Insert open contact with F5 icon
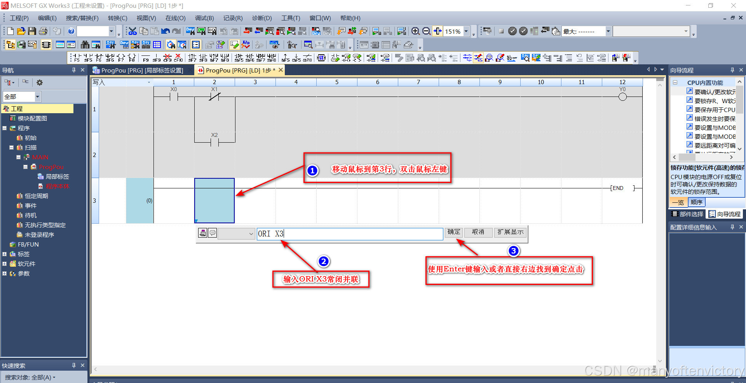746x383 pixels. click(x=77, y=58)
